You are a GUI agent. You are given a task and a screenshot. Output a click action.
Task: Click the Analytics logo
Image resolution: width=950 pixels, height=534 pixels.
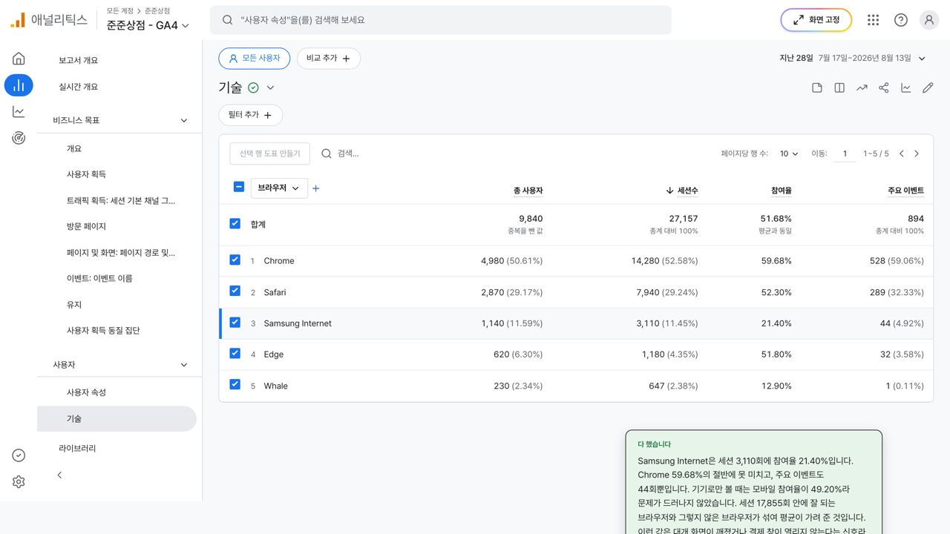coord(49,20)
